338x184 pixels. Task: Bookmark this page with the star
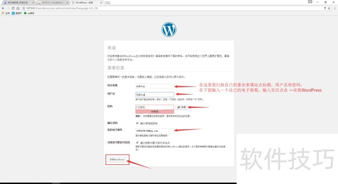[329, 8]
